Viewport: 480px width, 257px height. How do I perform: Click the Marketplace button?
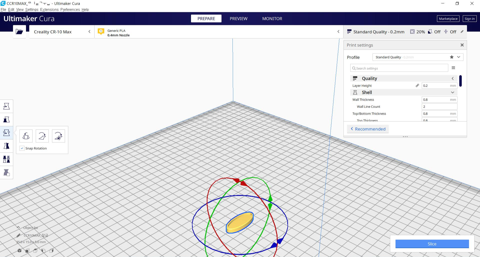pos(448,18)
